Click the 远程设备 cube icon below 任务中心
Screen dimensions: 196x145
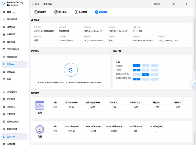[4, 72]
